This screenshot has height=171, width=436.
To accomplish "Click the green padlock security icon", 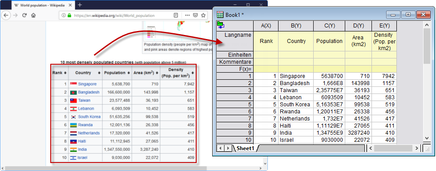I will tap(69, 16).
